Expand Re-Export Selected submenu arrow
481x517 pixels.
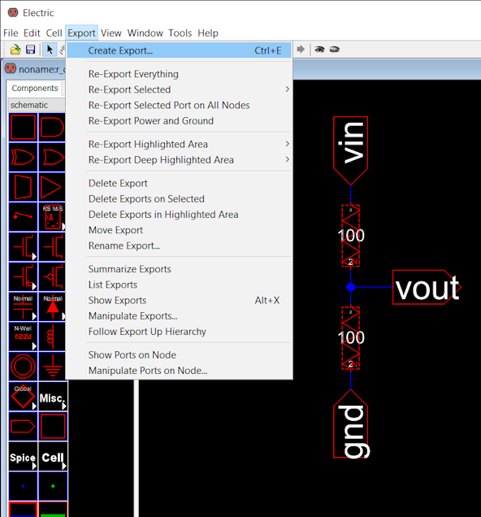pyautogui.click(x=288, y=89)
